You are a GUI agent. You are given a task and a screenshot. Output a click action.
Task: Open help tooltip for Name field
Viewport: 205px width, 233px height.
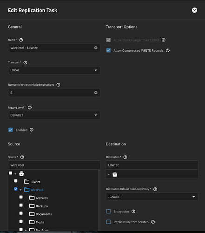(21, 40)
